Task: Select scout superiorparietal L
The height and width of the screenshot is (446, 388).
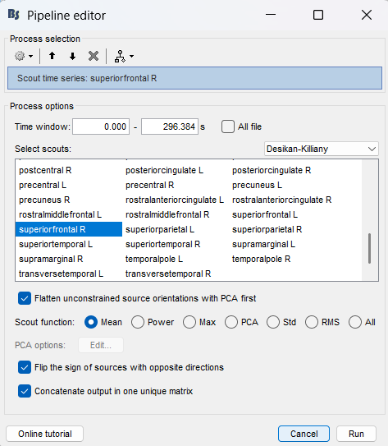Action: 160,229
